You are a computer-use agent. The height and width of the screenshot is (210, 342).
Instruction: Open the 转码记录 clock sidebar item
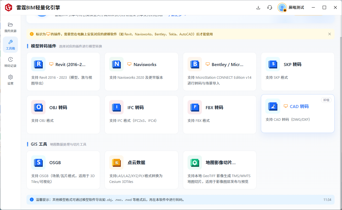click(10, 62)
